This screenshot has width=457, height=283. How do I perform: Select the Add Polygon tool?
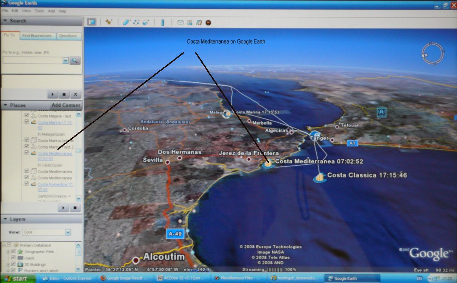point(126,22)
